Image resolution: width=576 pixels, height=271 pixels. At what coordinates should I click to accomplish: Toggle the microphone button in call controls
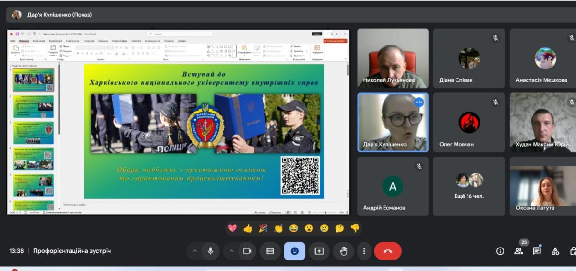pyautogui.click(x=210, y=251)
